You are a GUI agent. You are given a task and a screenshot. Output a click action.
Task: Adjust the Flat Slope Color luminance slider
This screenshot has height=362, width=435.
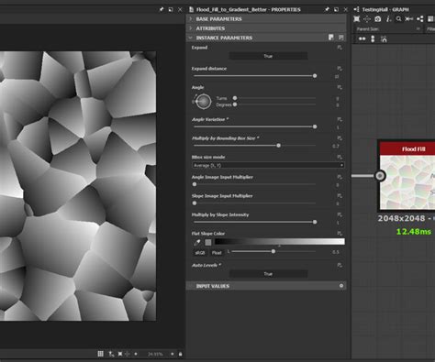click(273, 251)
